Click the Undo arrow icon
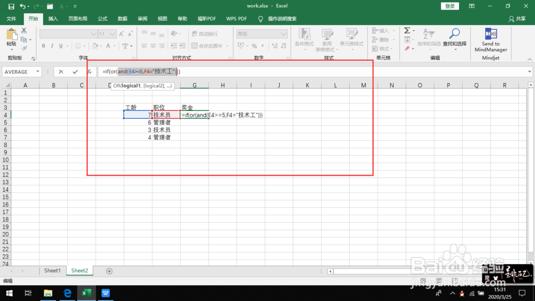The width and height of the screenshot is (535, 301). (22, 6)
